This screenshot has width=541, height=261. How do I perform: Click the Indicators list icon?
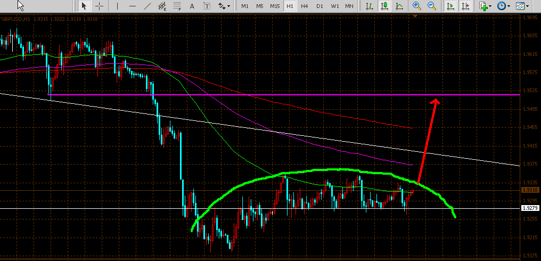[483, 6]
